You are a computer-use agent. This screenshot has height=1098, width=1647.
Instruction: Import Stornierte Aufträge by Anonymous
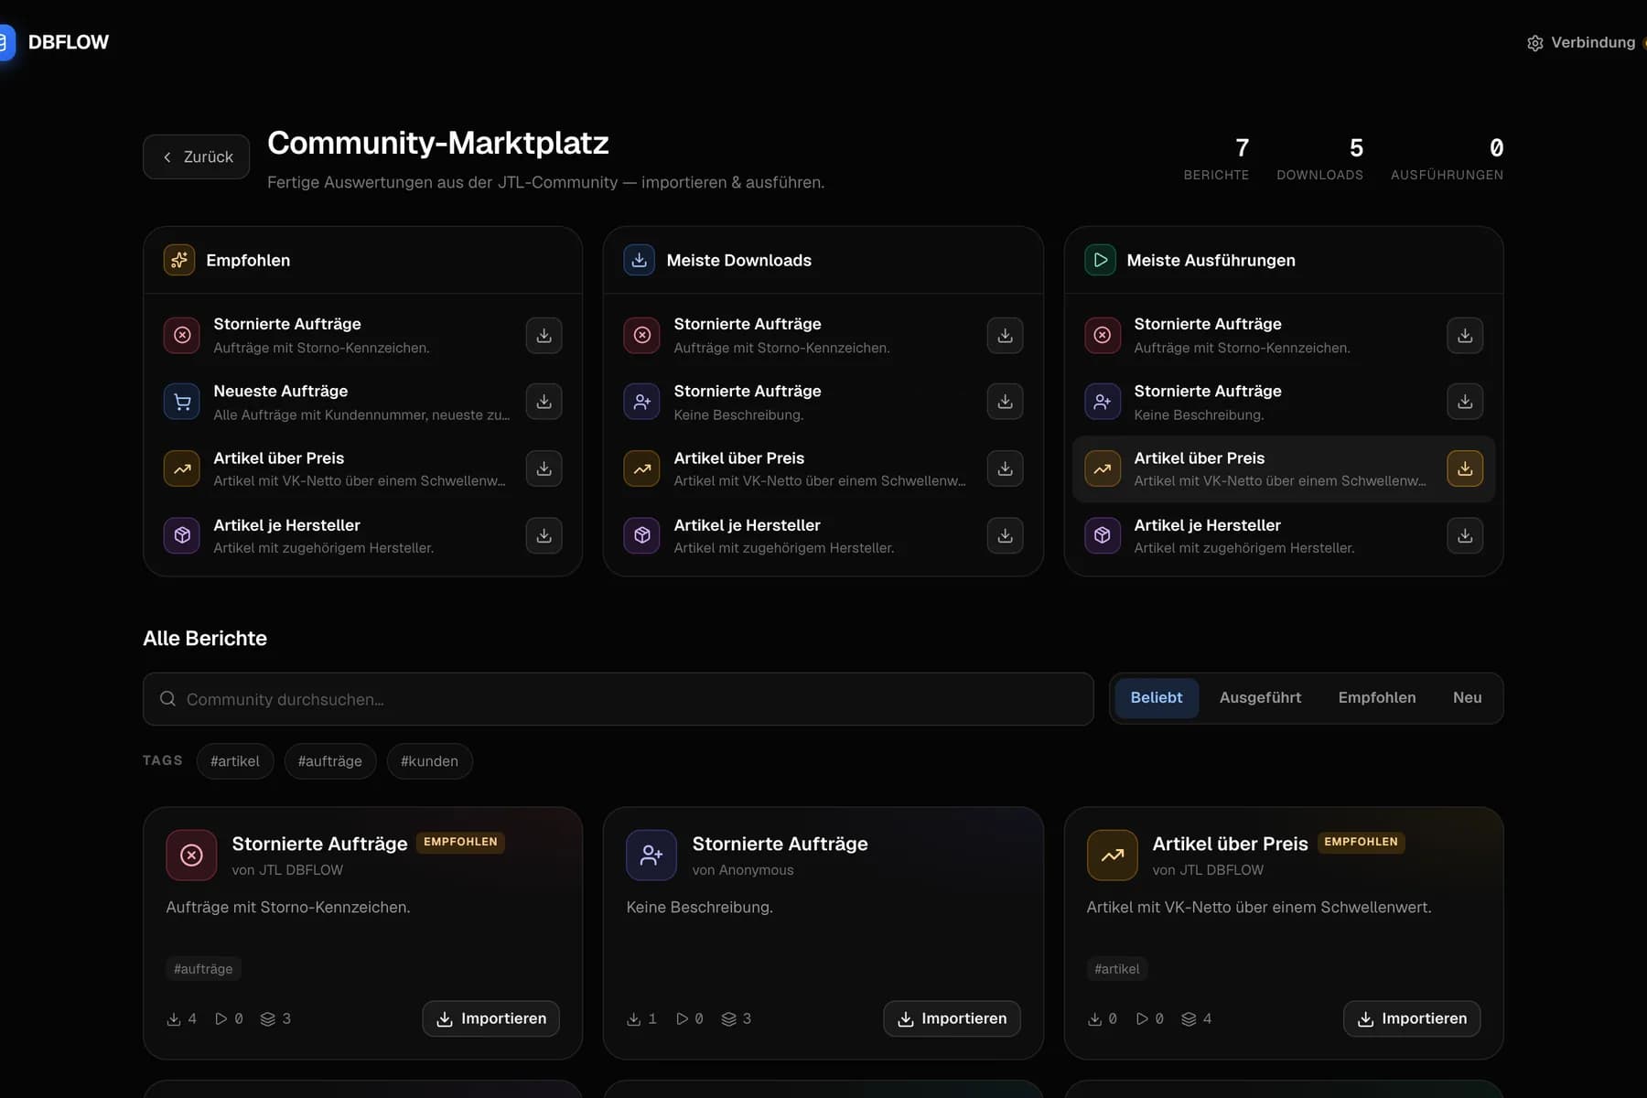(952, 1019)
